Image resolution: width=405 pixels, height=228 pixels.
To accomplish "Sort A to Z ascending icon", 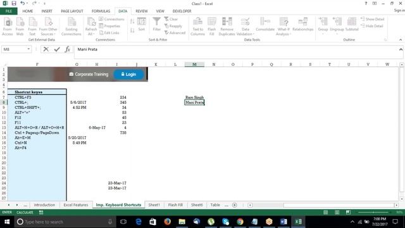I will (132, 22).
